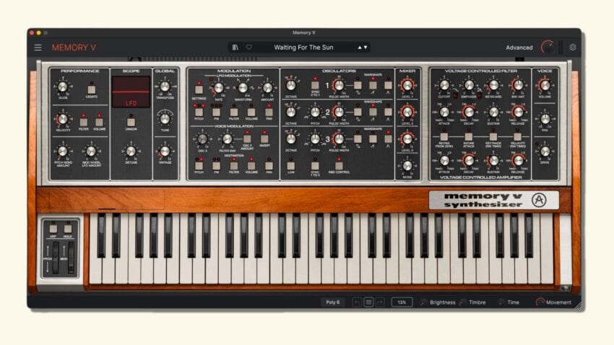The width and height of the screenshot is (614, 345).
Task: Click the LFO Waveform selector knob
Action: (243, 87)
